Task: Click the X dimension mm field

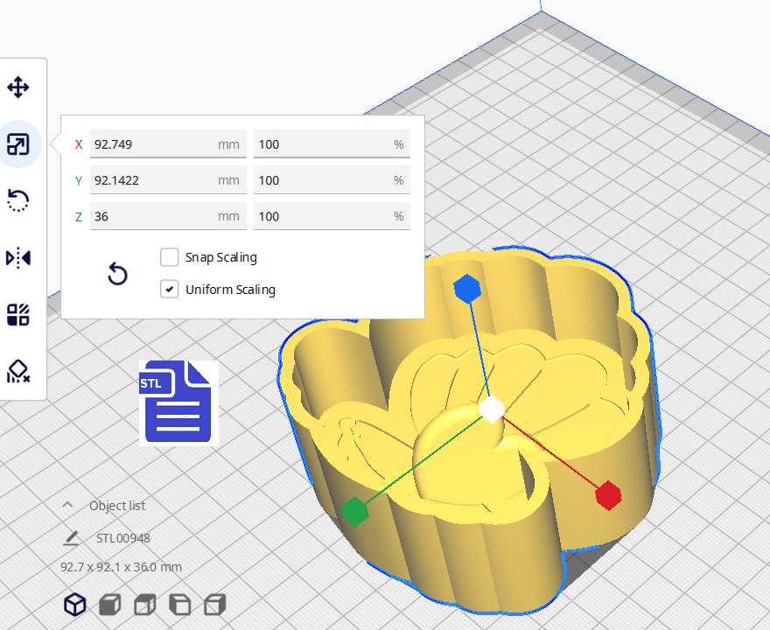Action: [153, 144]
